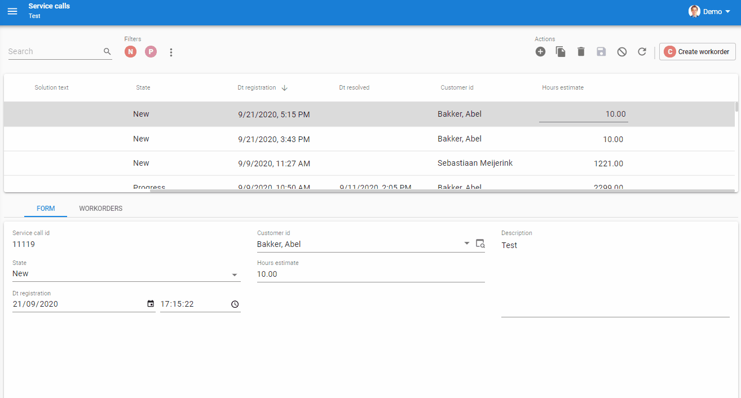Sort by the Dt registration column header
The width and height of the screenshot is (741, 398).
click(257, 87)
